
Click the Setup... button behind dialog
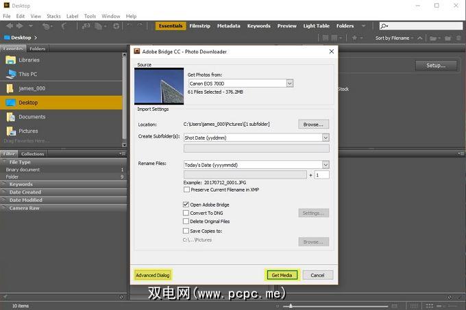[436, 65]
